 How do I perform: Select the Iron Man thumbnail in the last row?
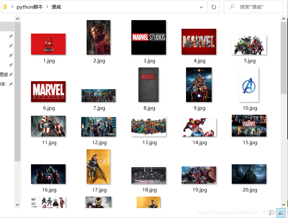(x=98, y=202)
